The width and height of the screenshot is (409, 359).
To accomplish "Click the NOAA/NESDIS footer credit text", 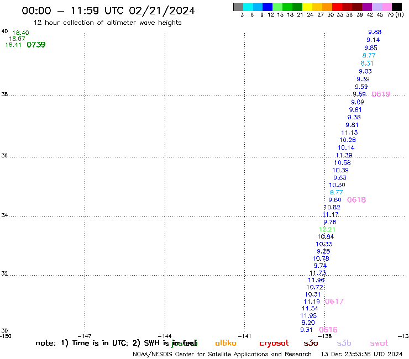I will [222, 354].
